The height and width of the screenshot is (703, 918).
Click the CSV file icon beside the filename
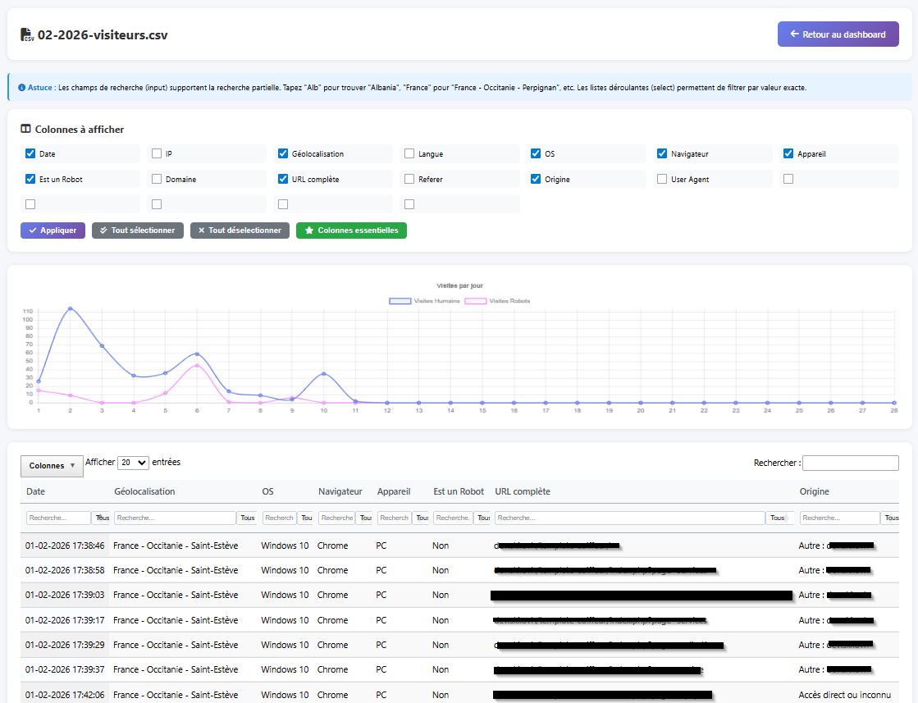point(27,34)
